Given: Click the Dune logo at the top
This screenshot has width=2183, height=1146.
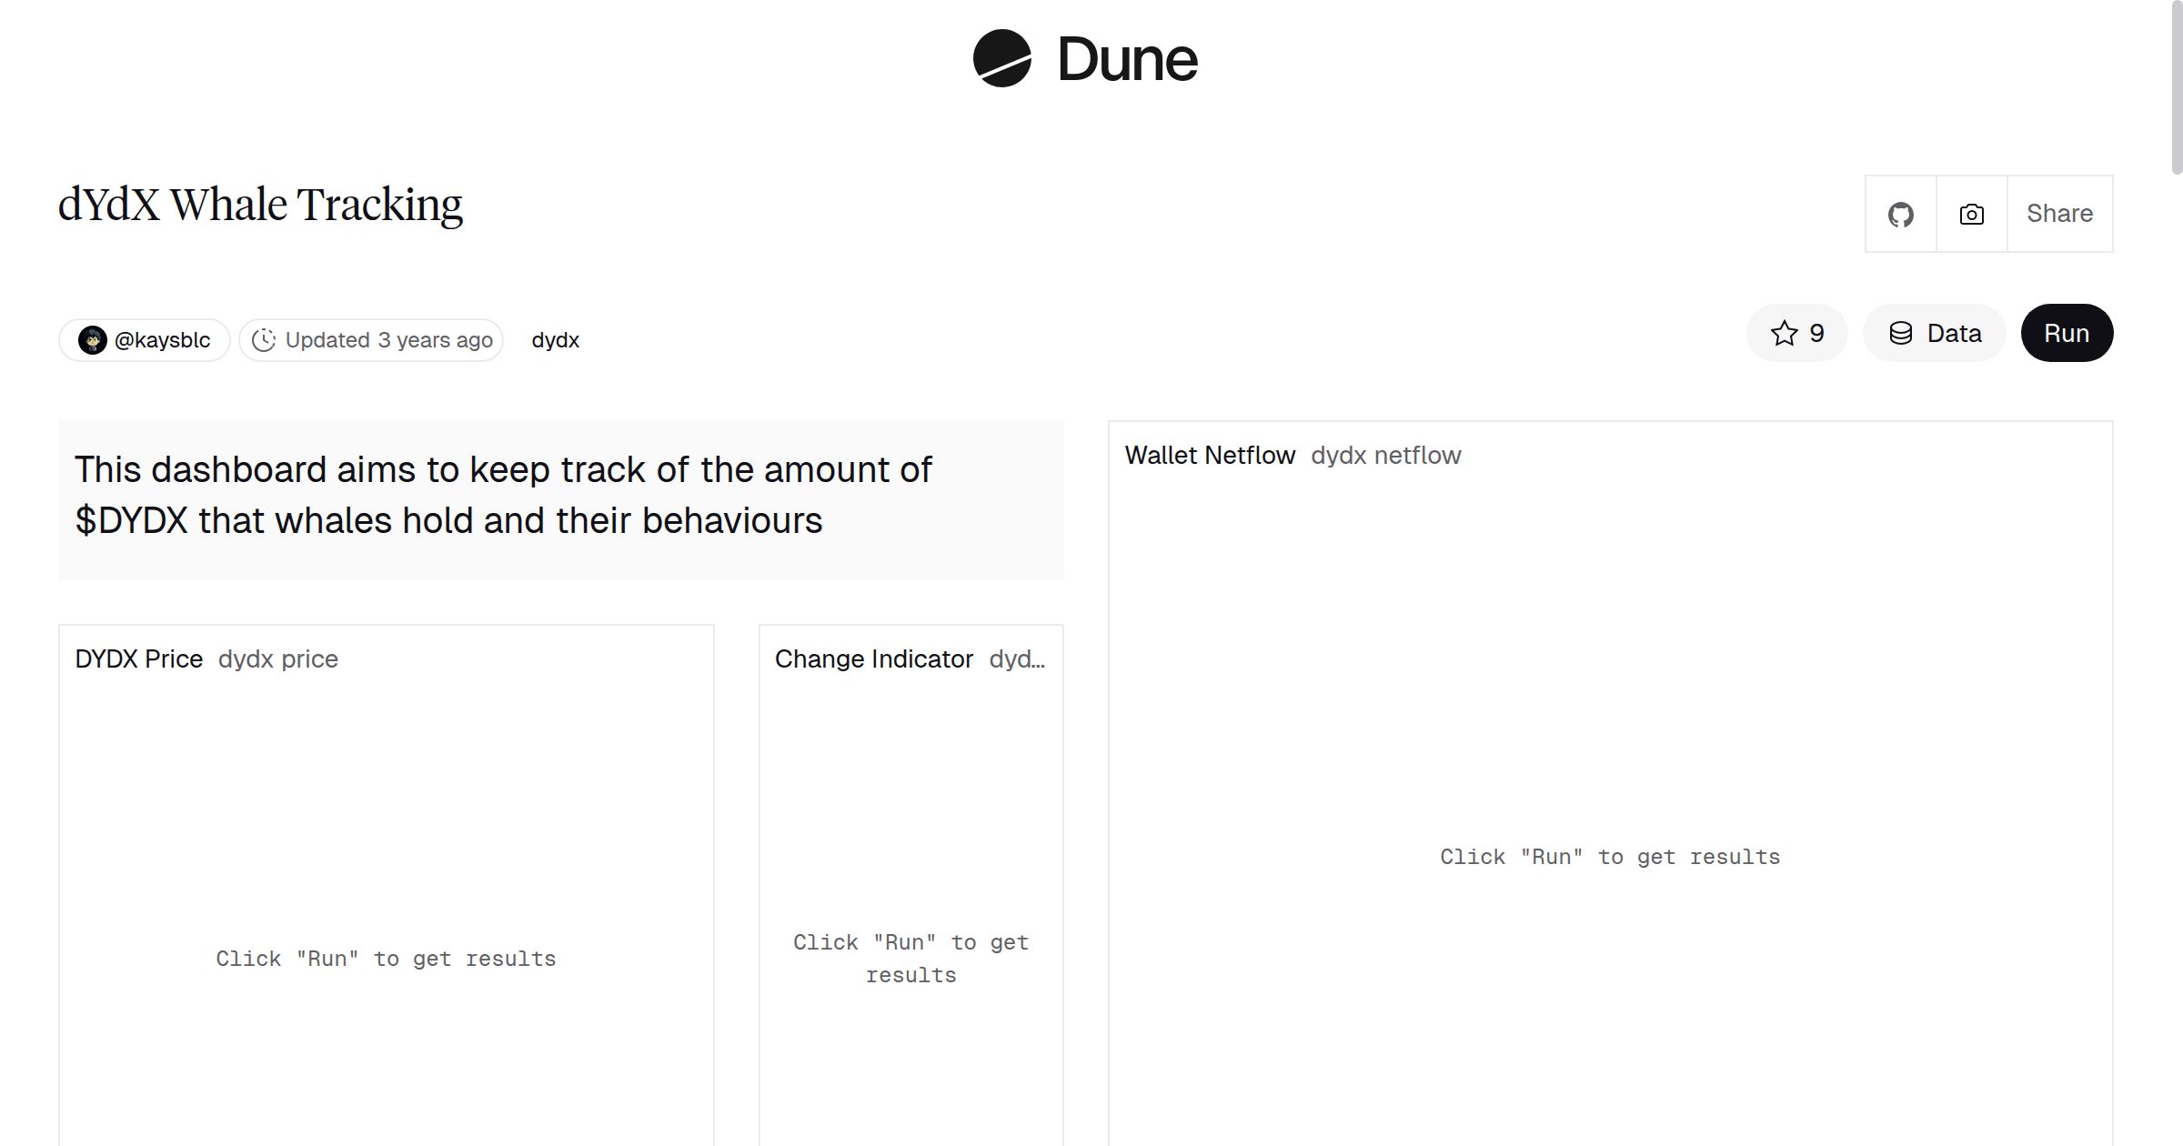Looking at the screenshot, I should point(1083,59).
